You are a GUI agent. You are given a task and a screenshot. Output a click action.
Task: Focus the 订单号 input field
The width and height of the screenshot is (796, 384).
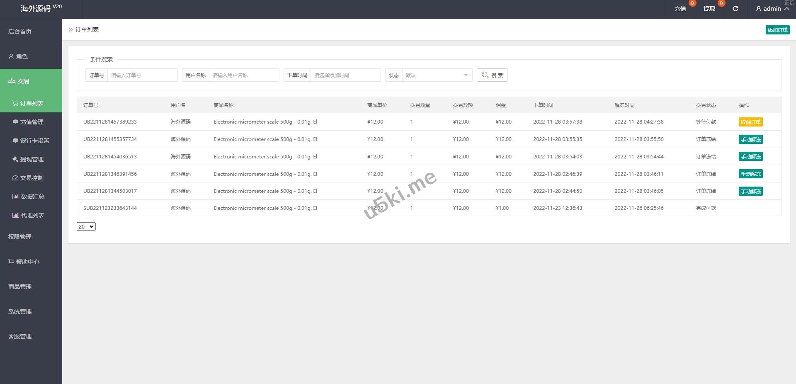(142, 75)
